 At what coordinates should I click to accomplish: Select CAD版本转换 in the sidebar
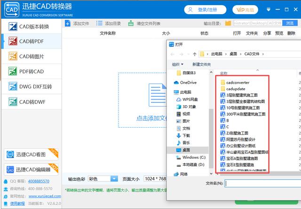32,26
